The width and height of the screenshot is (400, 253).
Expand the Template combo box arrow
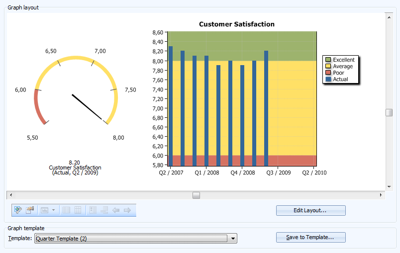click(x=232, y=239)
